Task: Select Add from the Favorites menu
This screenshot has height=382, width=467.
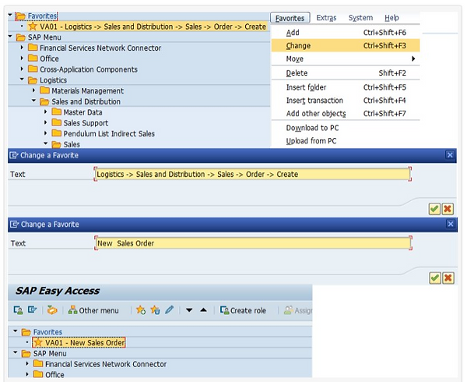Action: coord(346,33)
